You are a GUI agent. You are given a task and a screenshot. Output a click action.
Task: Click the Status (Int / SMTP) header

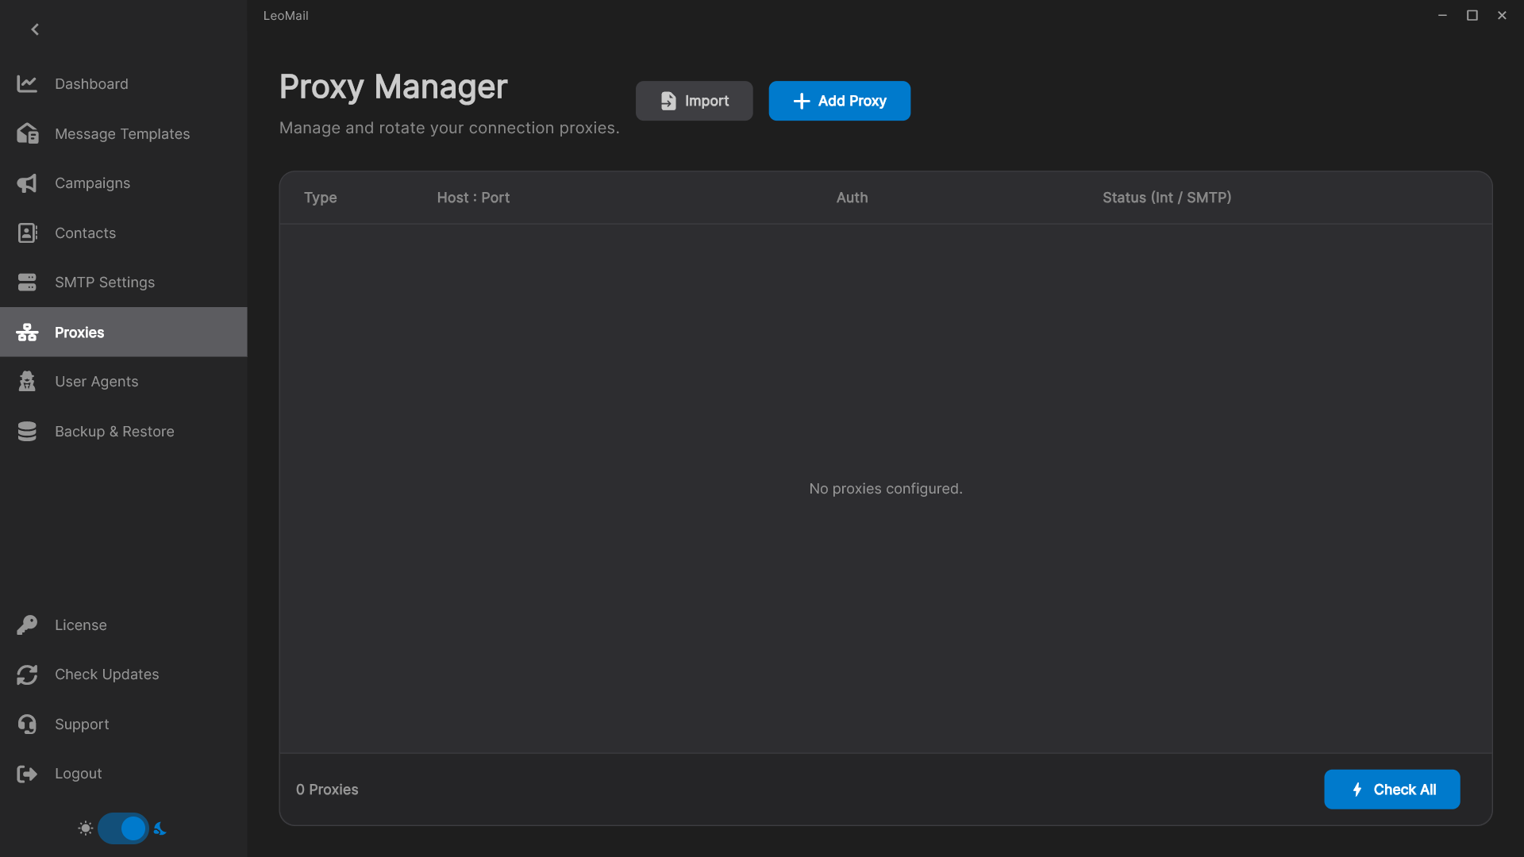coord(1167,198)
